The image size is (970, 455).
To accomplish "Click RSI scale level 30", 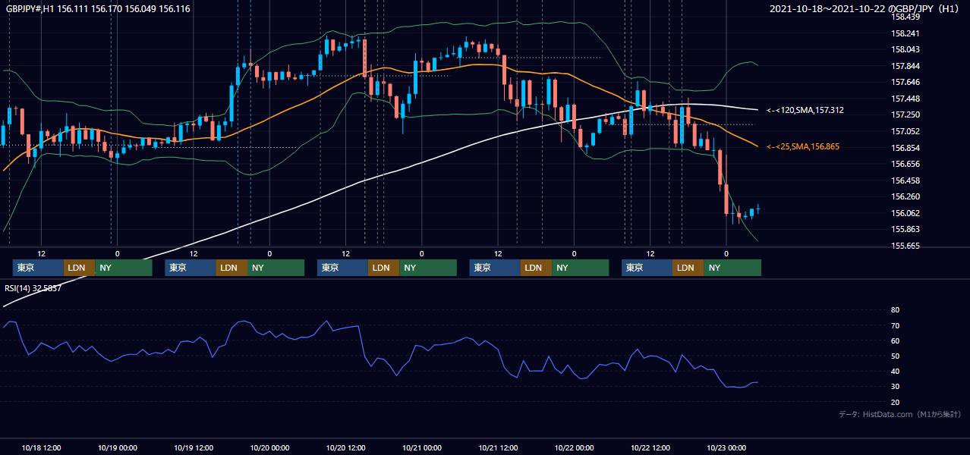I will [896, 386].
